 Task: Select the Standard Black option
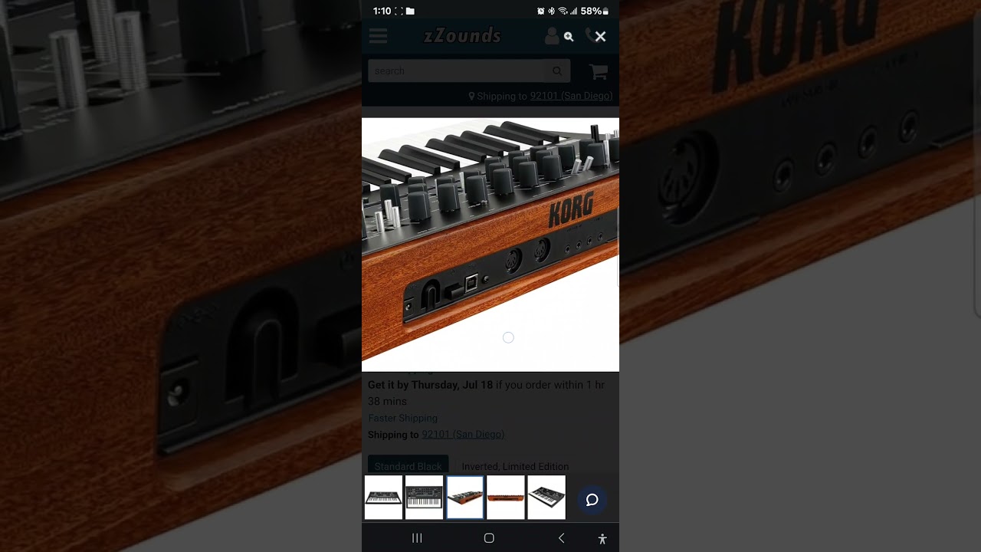coord(408,465)
